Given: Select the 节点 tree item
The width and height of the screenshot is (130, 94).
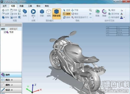Looking at the screenshot, I should (x=11, y=32).
